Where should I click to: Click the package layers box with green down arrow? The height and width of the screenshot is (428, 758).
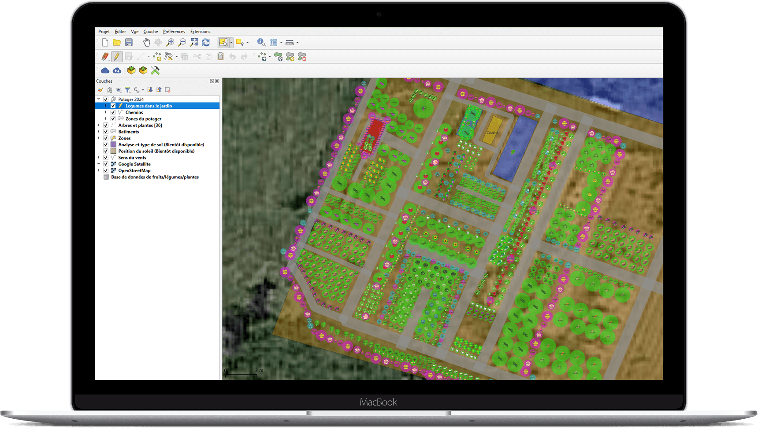pyautogui.click(x=131, y=70)
